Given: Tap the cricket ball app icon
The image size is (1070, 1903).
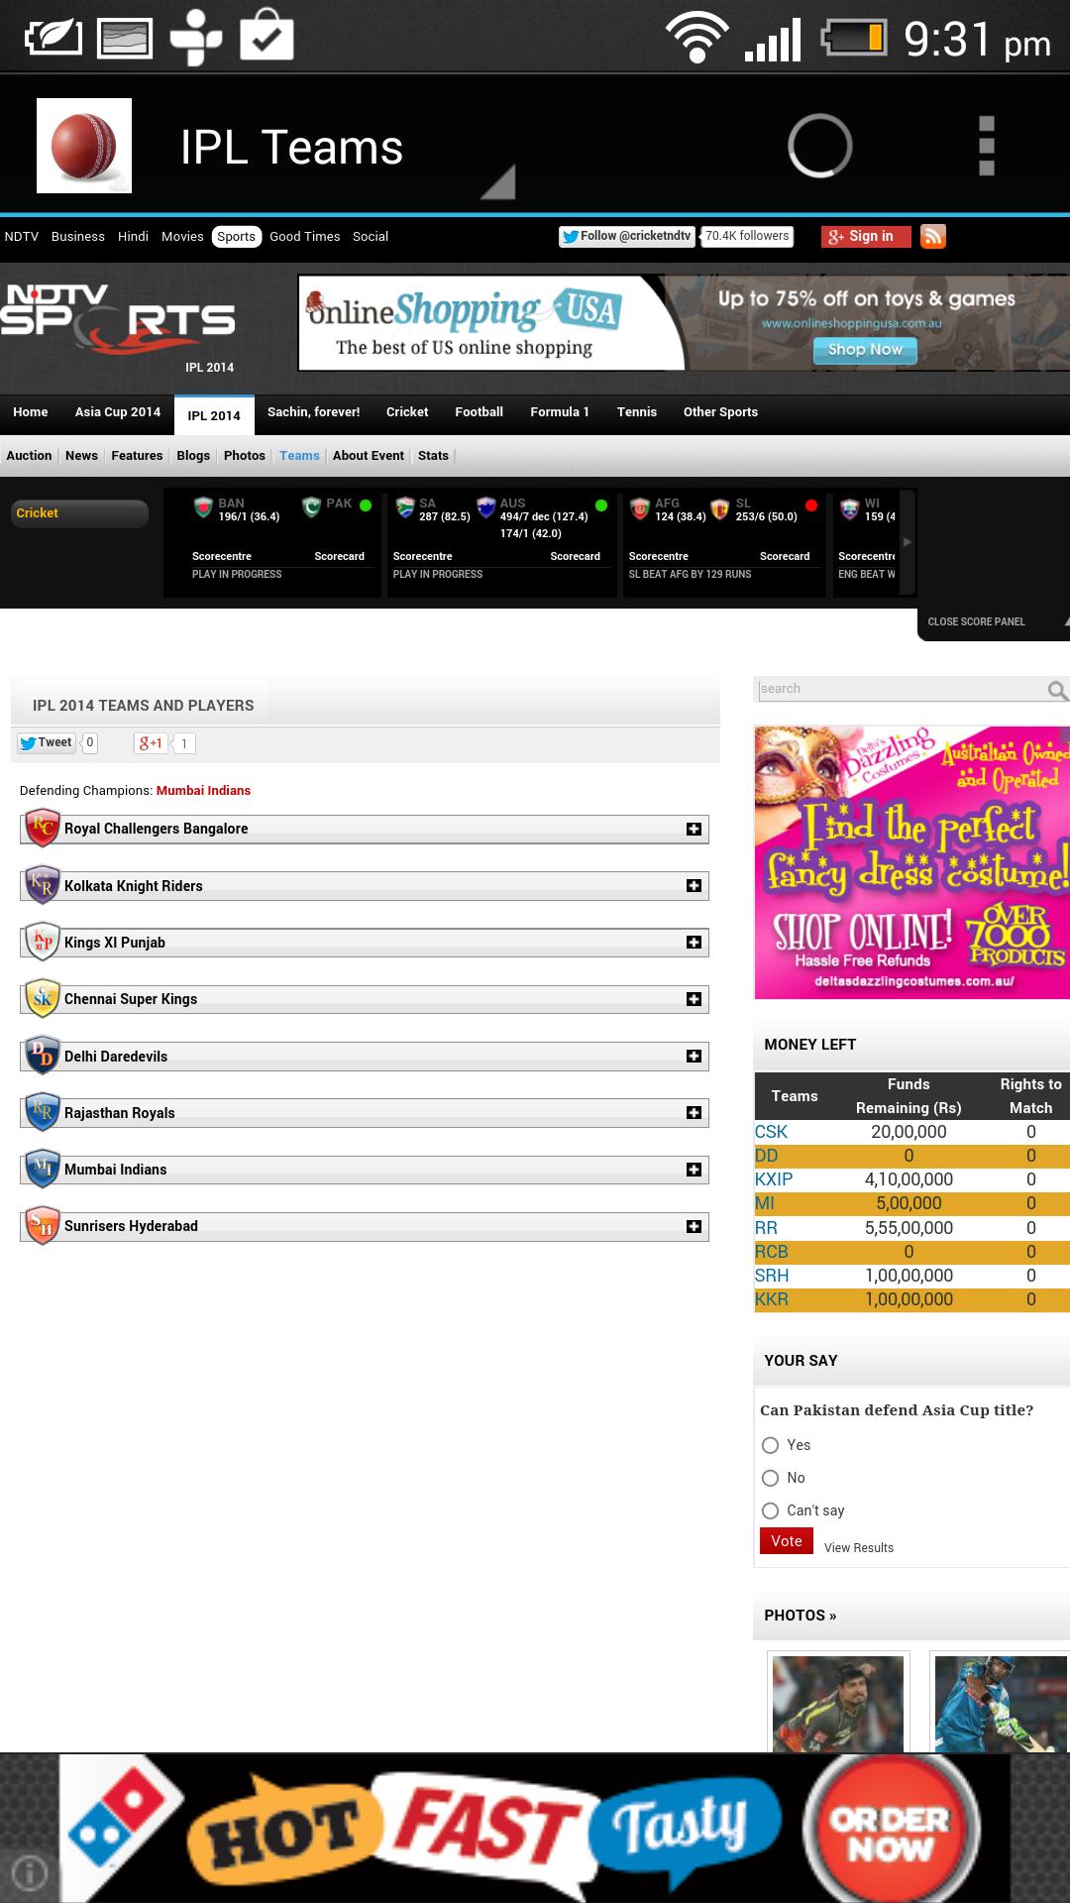Looking at the screenshot, I should [84, 146].
